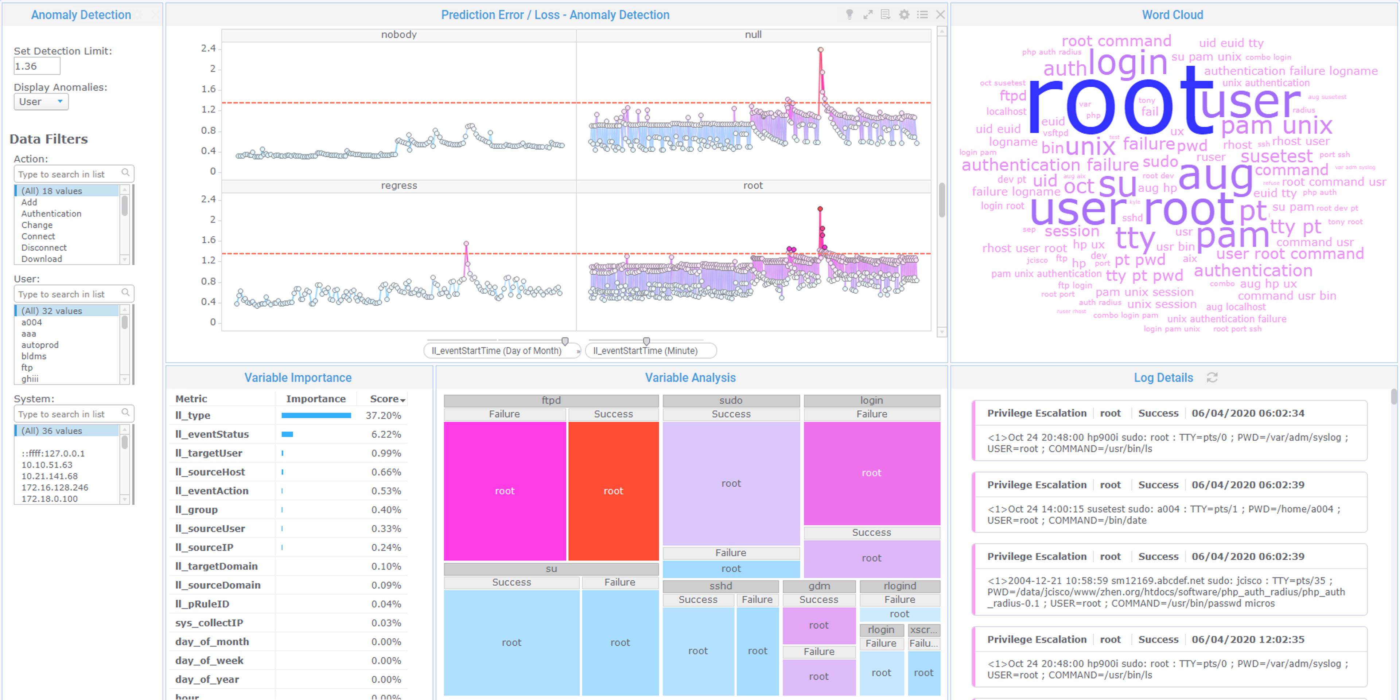
Task: Expand chart with maximize arrows icon
Action: pyautogui.click(x=867, y=15)
